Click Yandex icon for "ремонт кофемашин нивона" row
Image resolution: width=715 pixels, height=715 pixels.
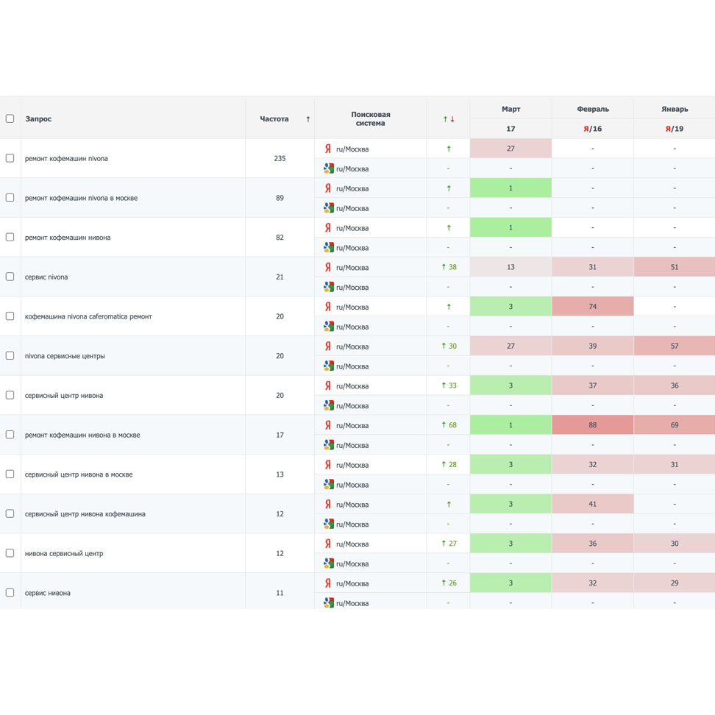click(x=327, y=227)
